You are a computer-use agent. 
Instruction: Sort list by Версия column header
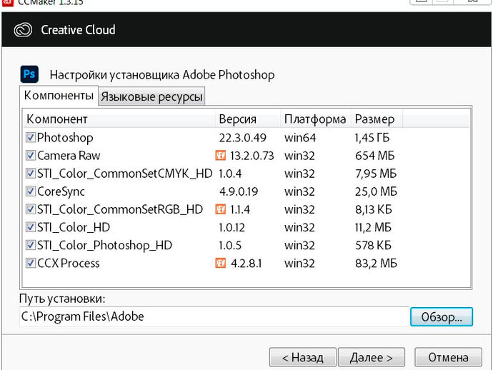click(248, 119)
